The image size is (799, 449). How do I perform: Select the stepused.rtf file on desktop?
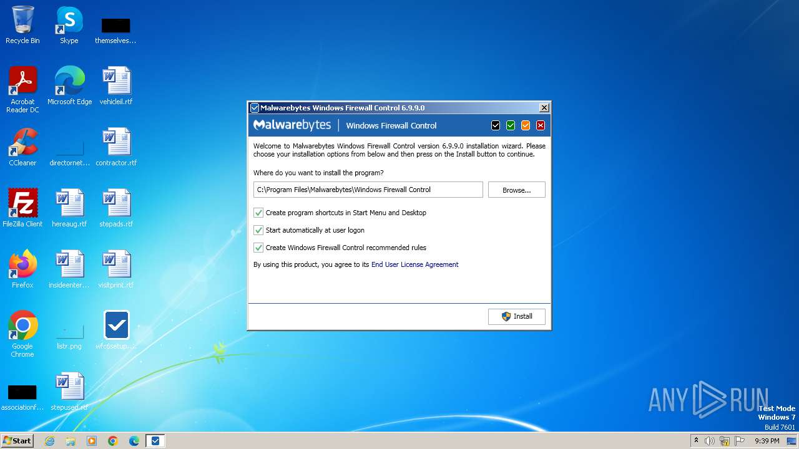[x=69, y=392]
